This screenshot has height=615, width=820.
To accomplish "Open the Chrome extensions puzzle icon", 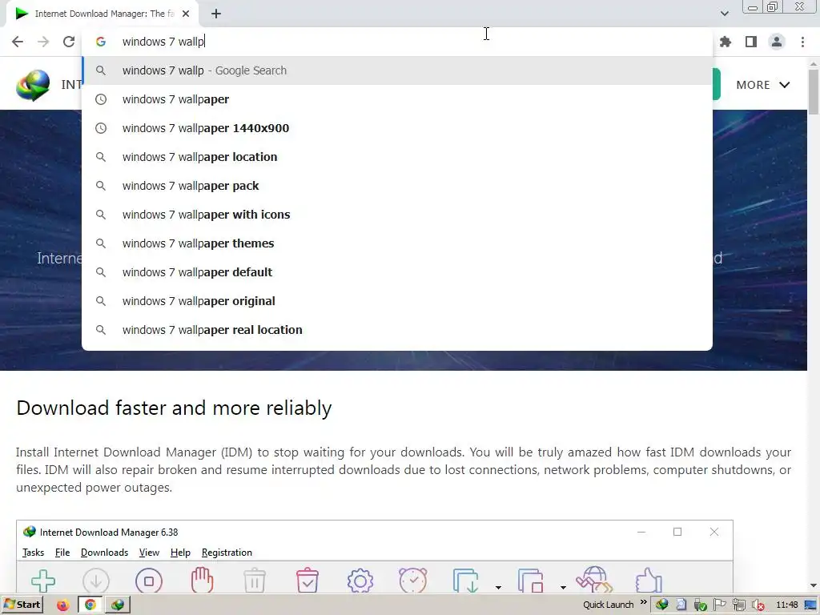I will tap(726, 42).
